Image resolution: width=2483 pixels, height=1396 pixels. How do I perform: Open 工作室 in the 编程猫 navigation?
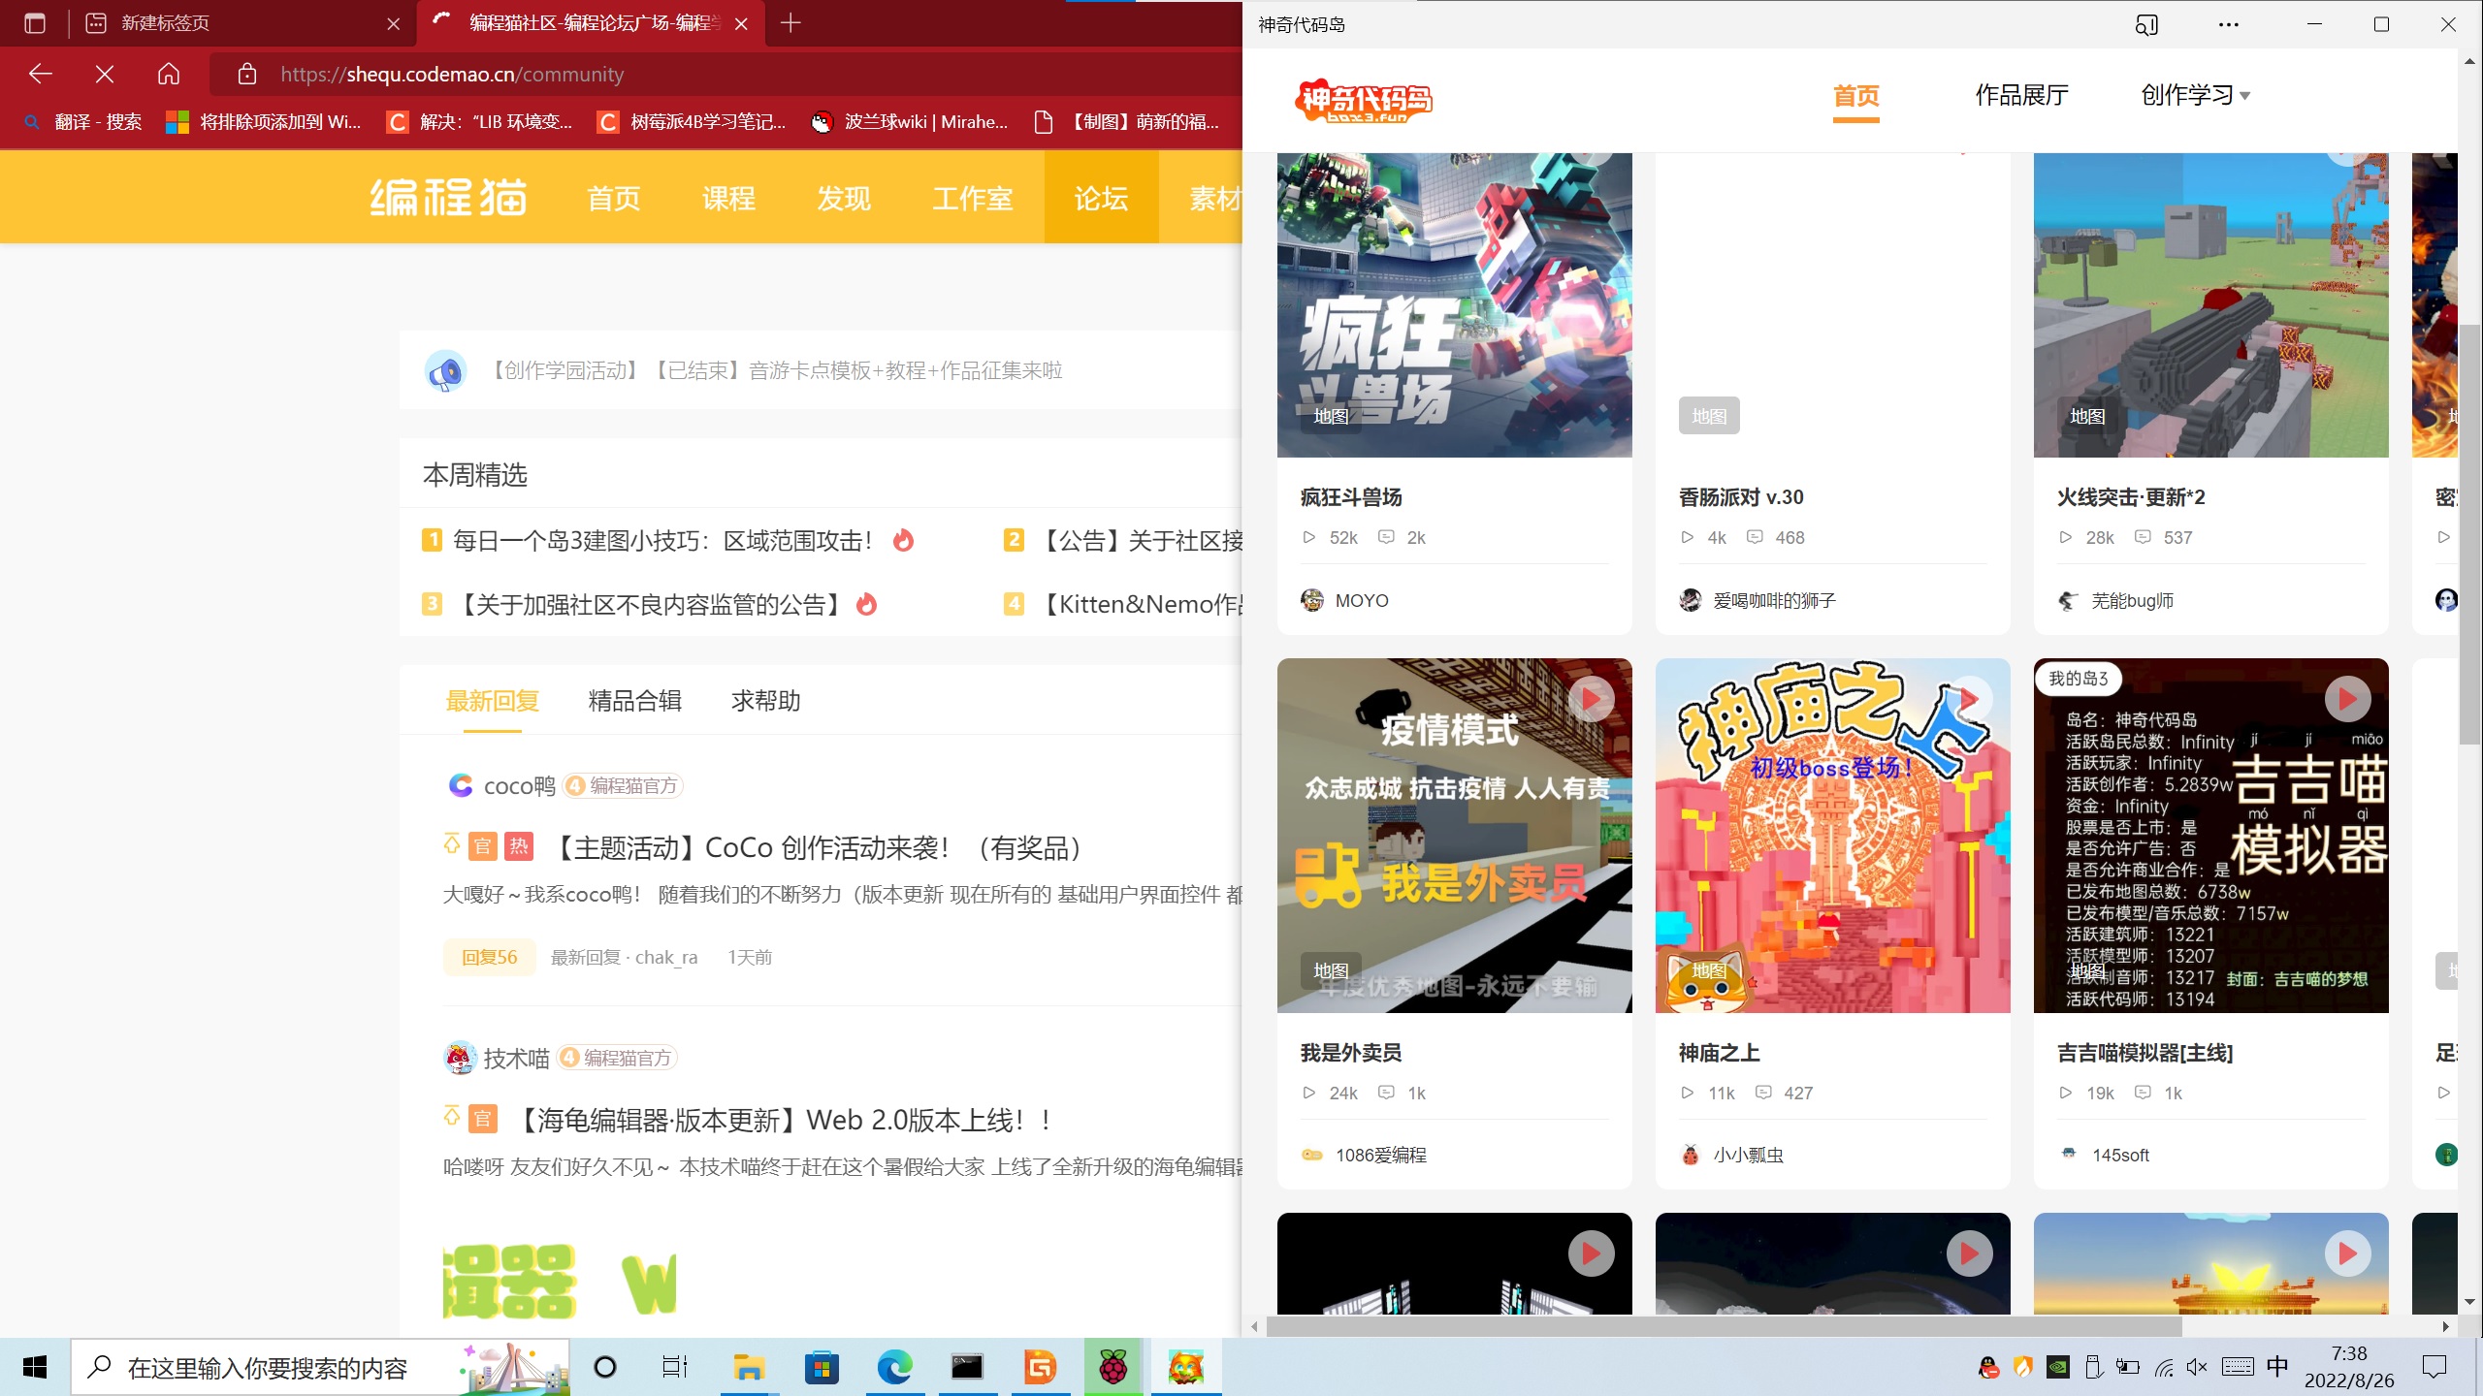(x=972, y=199)
